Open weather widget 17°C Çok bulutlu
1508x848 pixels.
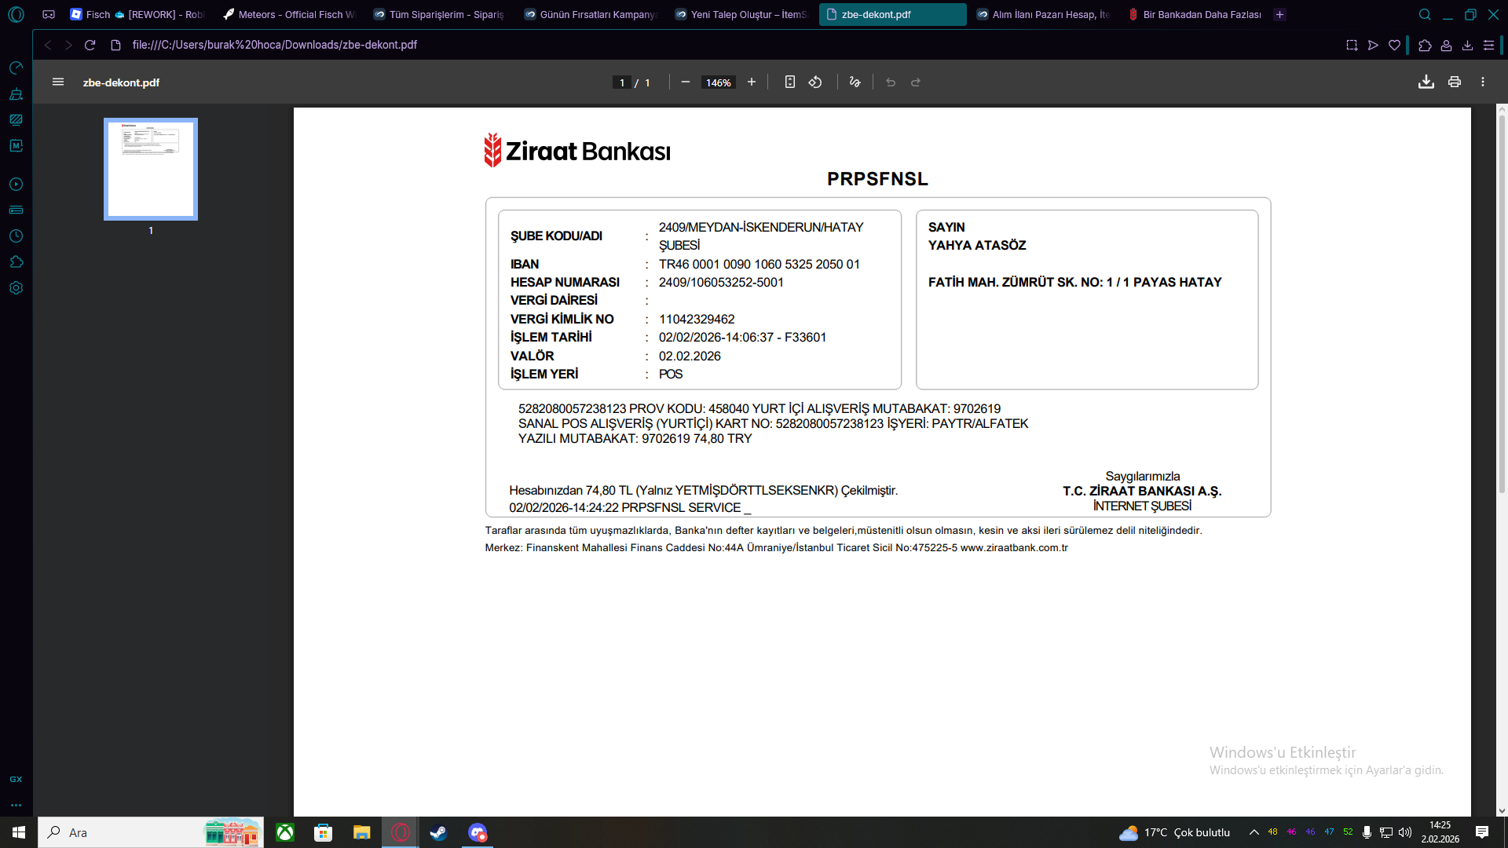[x=1175, y=832]
